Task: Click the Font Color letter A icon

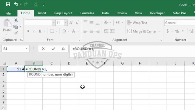Action: click(73, 31)
